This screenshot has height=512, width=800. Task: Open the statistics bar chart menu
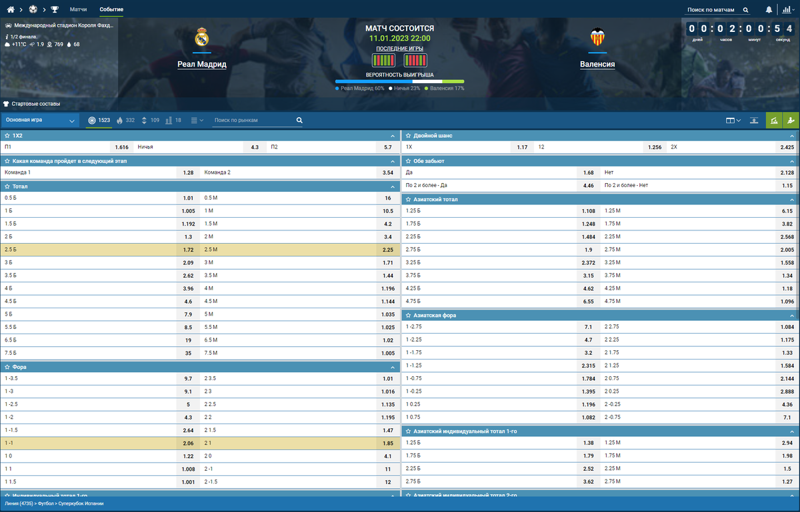787,10
